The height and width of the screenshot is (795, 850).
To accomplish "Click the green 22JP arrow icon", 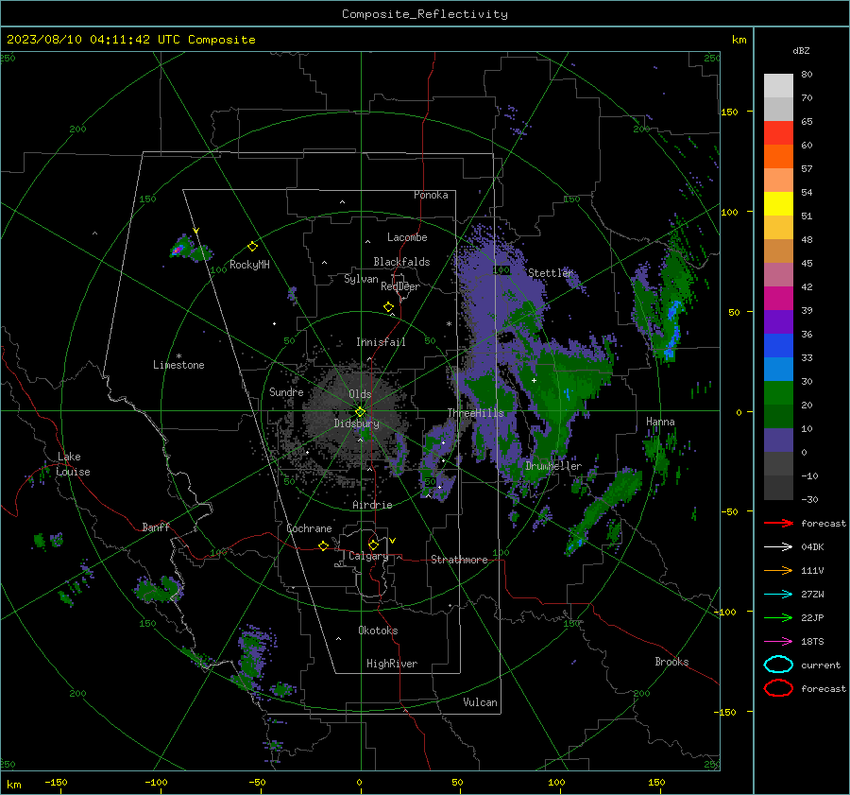I will [778, 617].
